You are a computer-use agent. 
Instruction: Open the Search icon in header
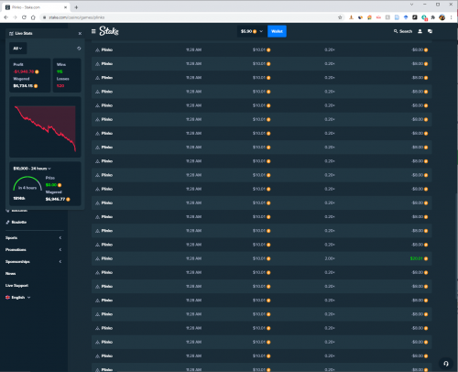coord(403,31)
